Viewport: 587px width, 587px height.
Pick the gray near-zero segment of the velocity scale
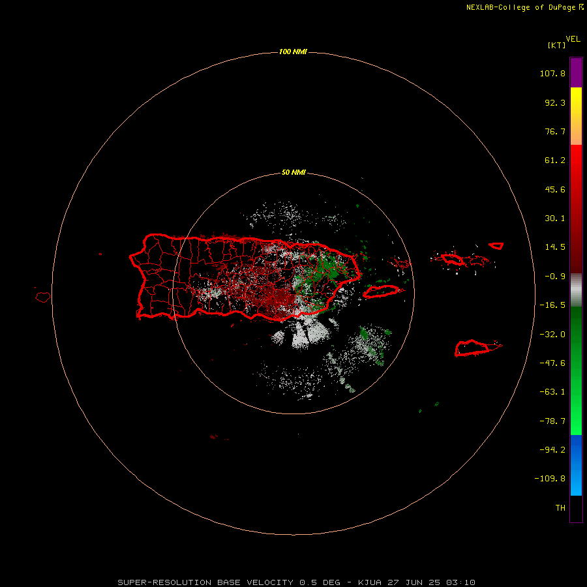pyautogui.click(x=576, y=290)
